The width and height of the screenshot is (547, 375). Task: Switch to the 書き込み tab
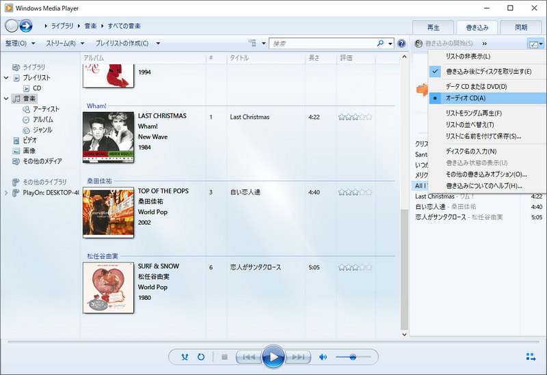click(x=477, y=27)
